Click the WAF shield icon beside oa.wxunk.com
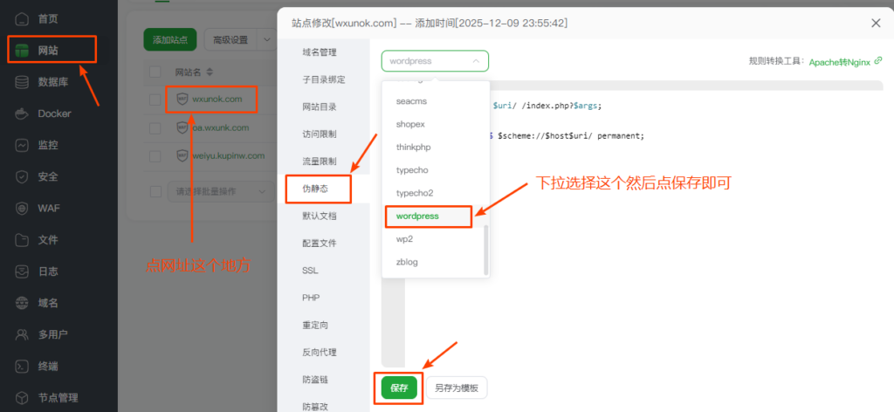The width and height of the screenshot is (894, 412). pos(182,127)
